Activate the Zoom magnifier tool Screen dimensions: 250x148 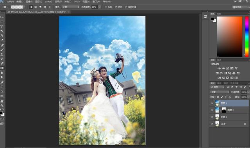(2, 105)
